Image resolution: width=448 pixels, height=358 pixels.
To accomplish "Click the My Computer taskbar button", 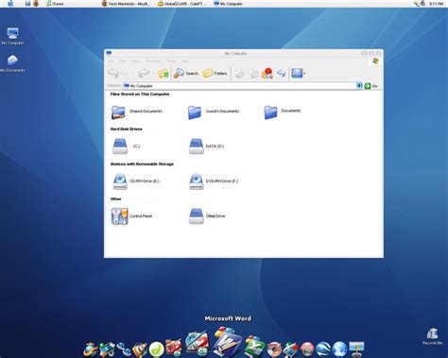I will [229, 4].
